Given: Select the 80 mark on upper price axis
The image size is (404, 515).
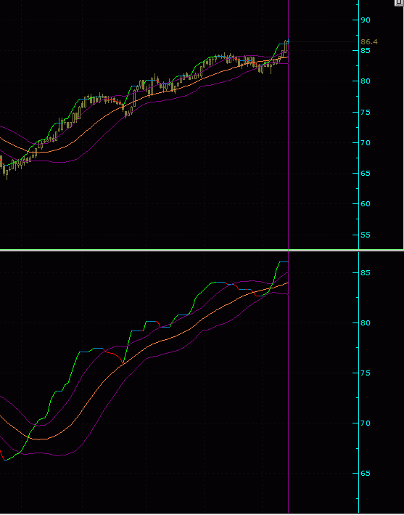Looking at the screenshot, I should click(366, 81).
